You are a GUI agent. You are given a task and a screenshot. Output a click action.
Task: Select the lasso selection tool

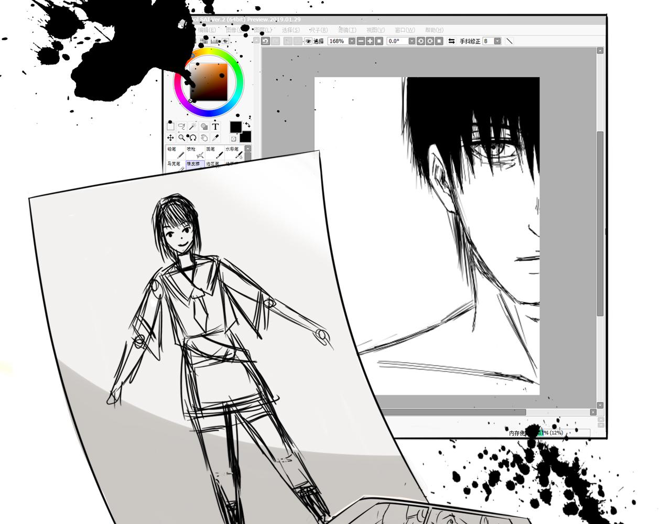(181, 126)
